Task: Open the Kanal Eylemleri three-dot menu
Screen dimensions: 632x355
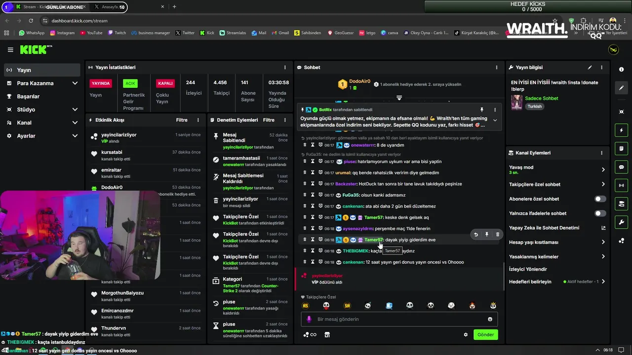Action: pyautogui.click(x=601, y=153)
